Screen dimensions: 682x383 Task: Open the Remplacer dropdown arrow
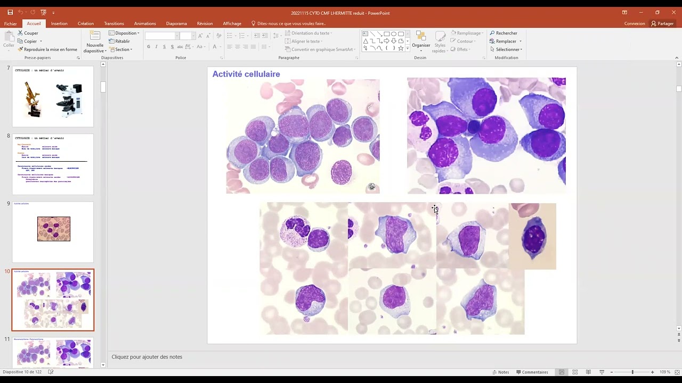point(521,41)
